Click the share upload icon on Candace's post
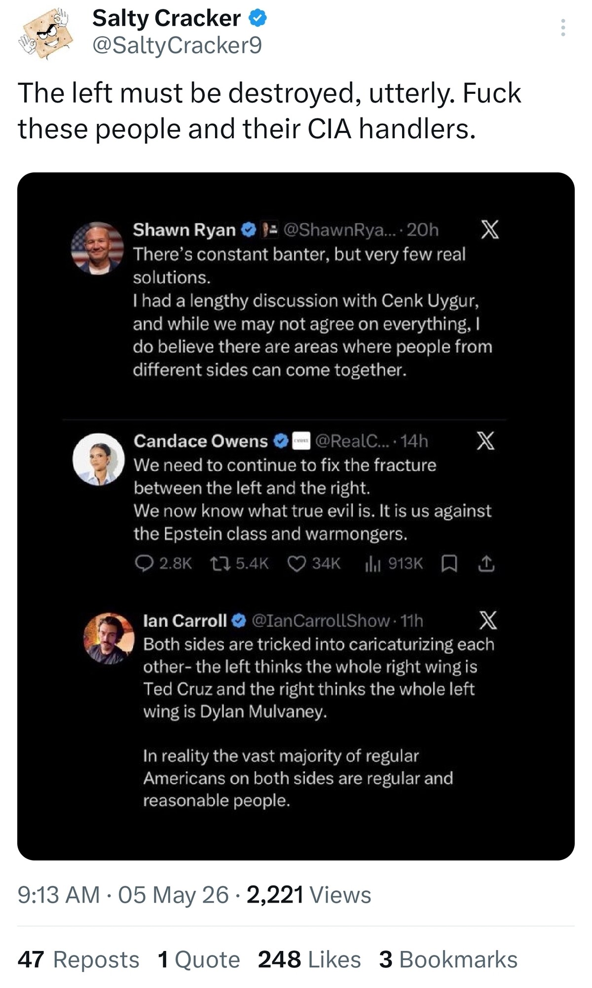This screenshot has height=988, width=592. (x=486, y=563)
